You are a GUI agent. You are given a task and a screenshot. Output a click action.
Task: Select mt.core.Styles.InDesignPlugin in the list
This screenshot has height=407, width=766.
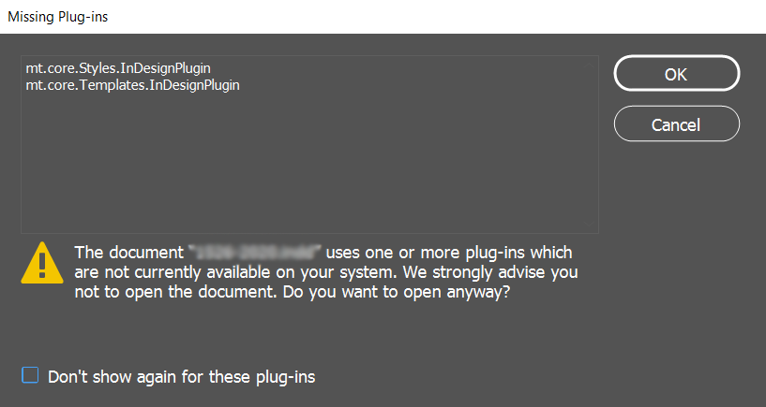[118, 68]
